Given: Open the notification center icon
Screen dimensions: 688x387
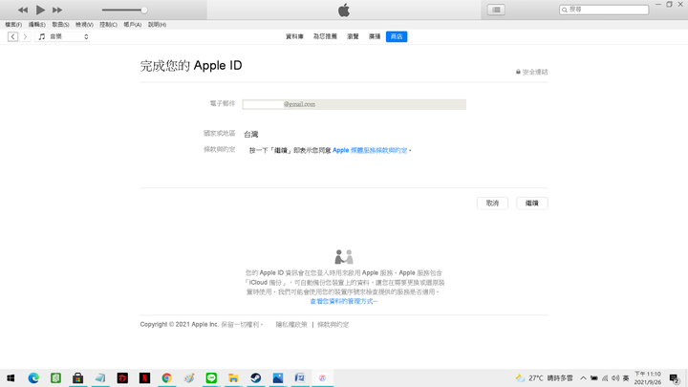Looking at the screenshot, I should [x=675, y=377].
